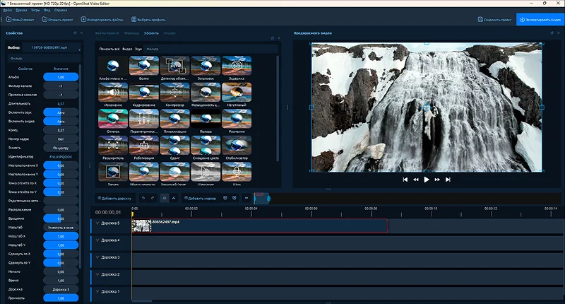The width and height of the screenshot is (565, 304).
Task: Select the Смещение цвета effect
Action: pos(206,145)
